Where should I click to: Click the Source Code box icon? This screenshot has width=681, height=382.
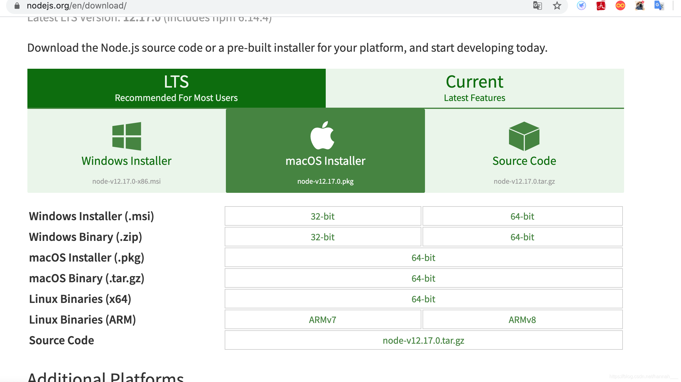click(x=524, y=136)
